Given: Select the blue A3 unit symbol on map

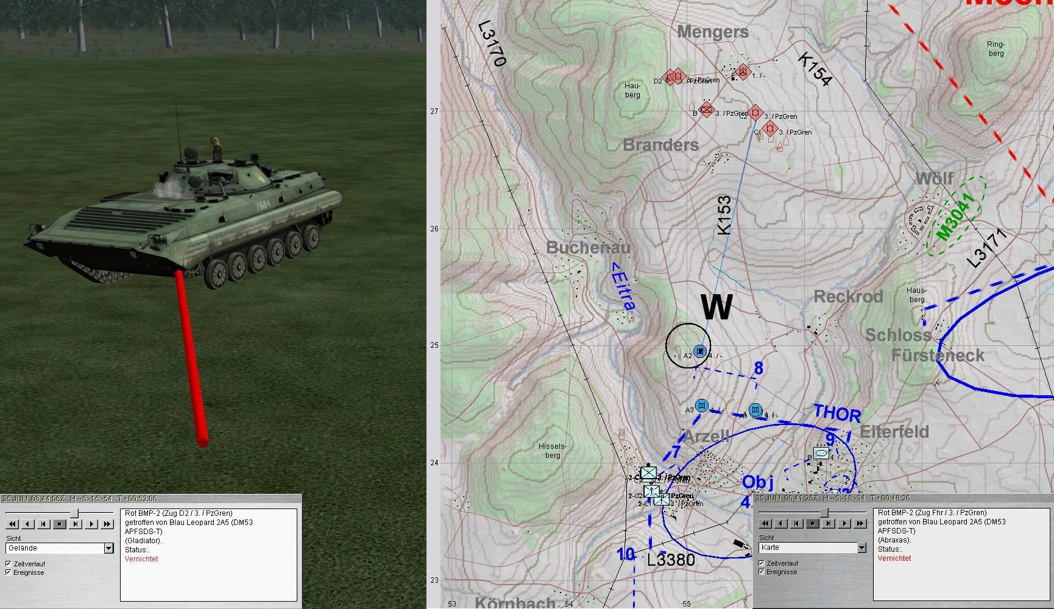Looking at the screenshot, I should click(x=702, y=406).
